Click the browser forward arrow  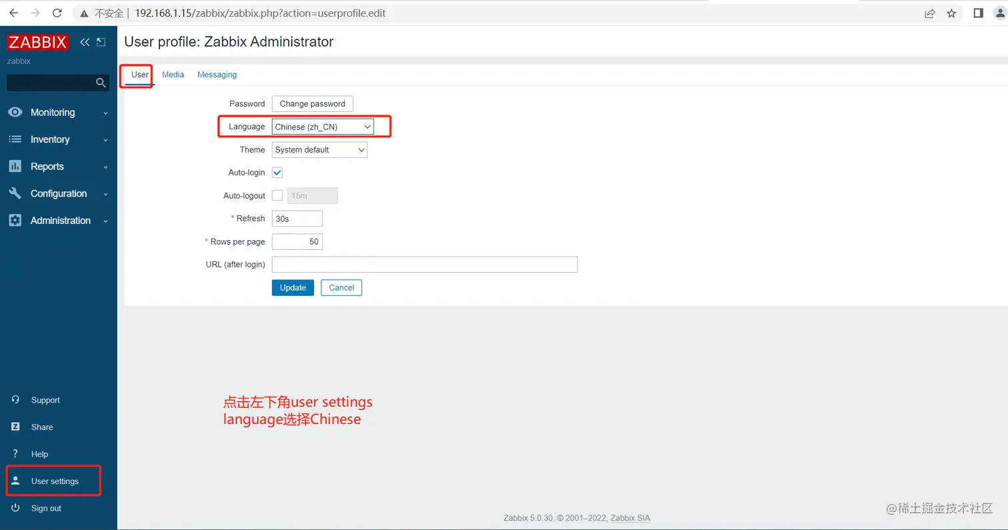(x=35, y=13)
